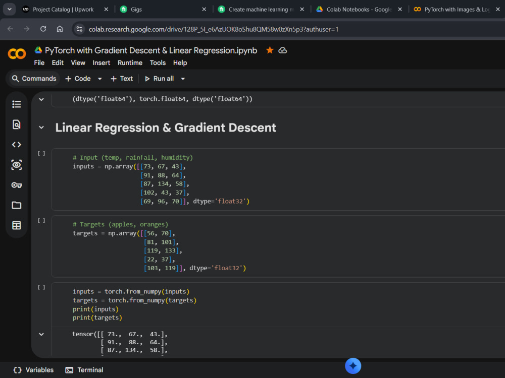Open the Commands search palette

point(34,79)
